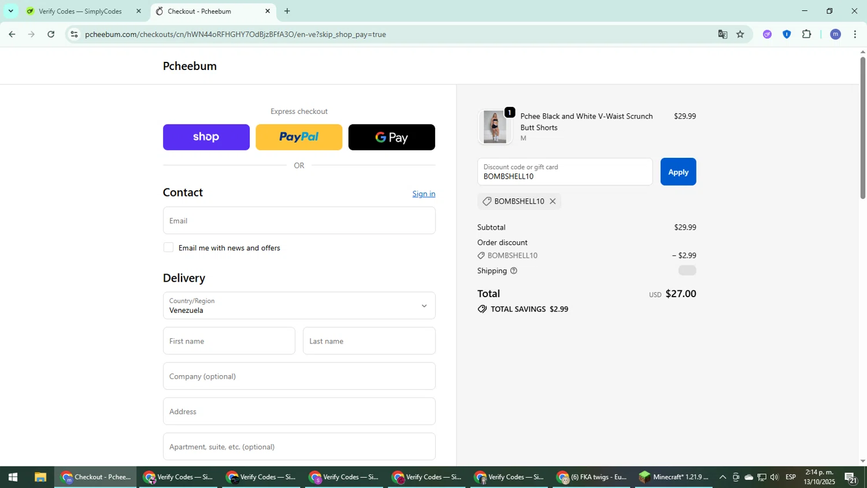This screenshot has width=867, height=488.
Task: Click the page vertical scrollbar
Action: 862,127
